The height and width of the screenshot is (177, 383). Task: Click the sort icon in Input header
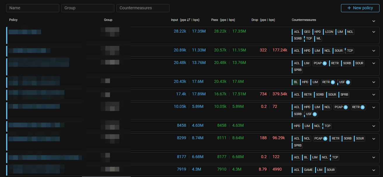tap(189, 20)
